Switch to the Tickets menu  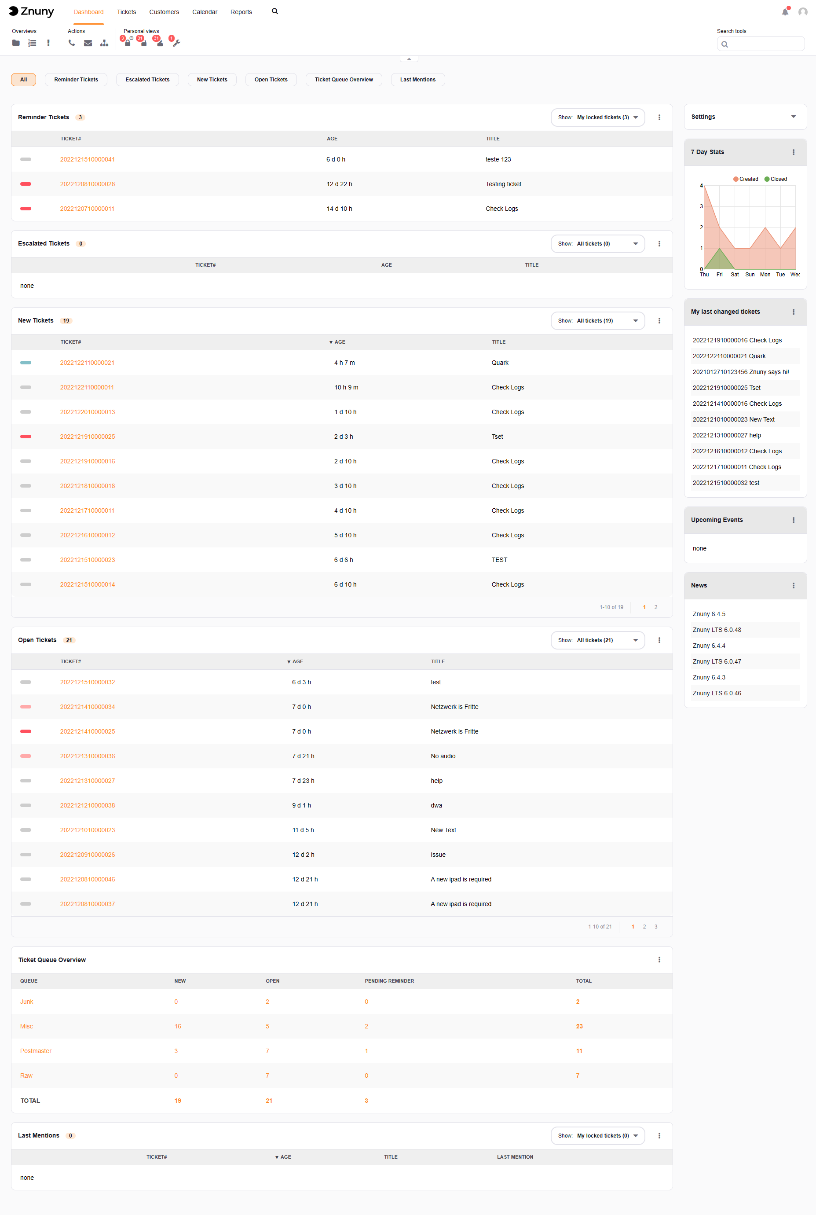tap(126, 11)
